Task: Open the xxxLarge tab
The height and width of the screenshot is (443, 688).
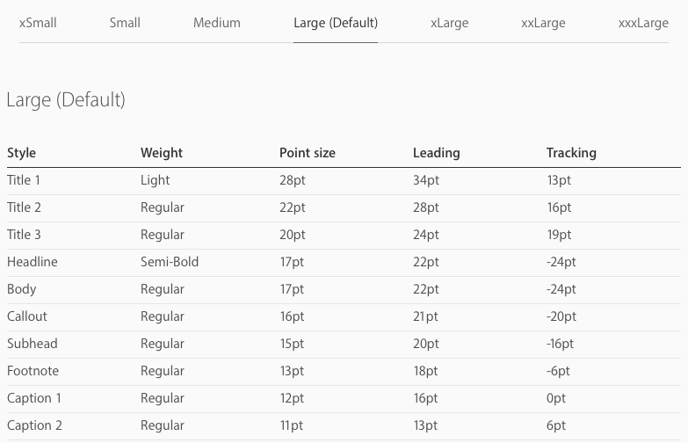Action: [643, 23]
